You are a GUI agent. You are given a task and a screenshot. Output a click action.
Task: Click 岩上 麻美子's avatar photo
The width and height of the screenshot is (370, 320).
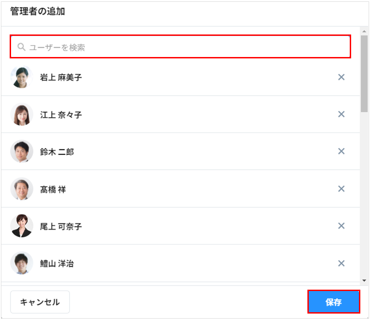22,77
